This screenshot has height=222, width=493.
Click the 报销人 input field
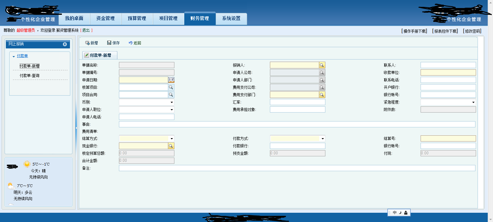click(x=295, y=65)
